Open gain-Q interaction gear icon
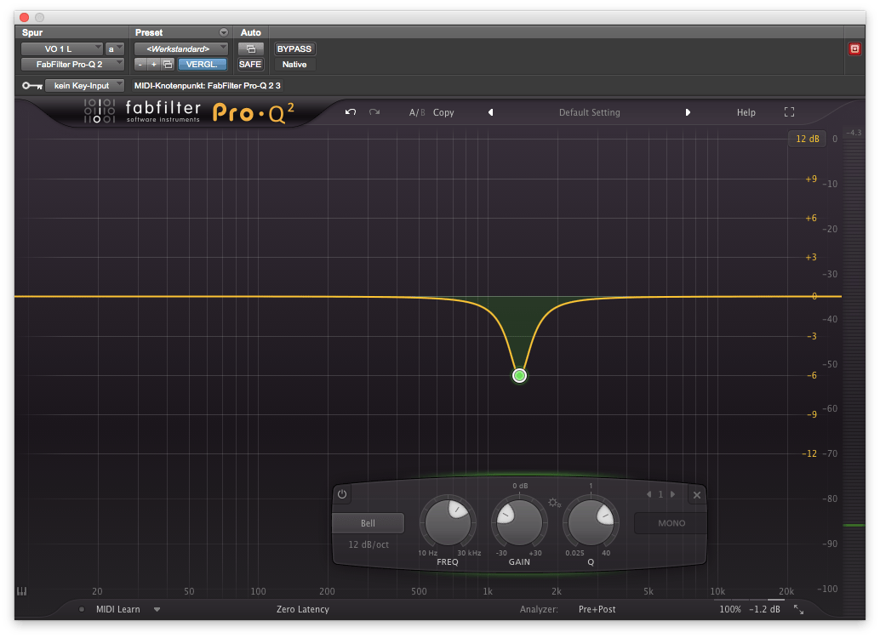 555,503
